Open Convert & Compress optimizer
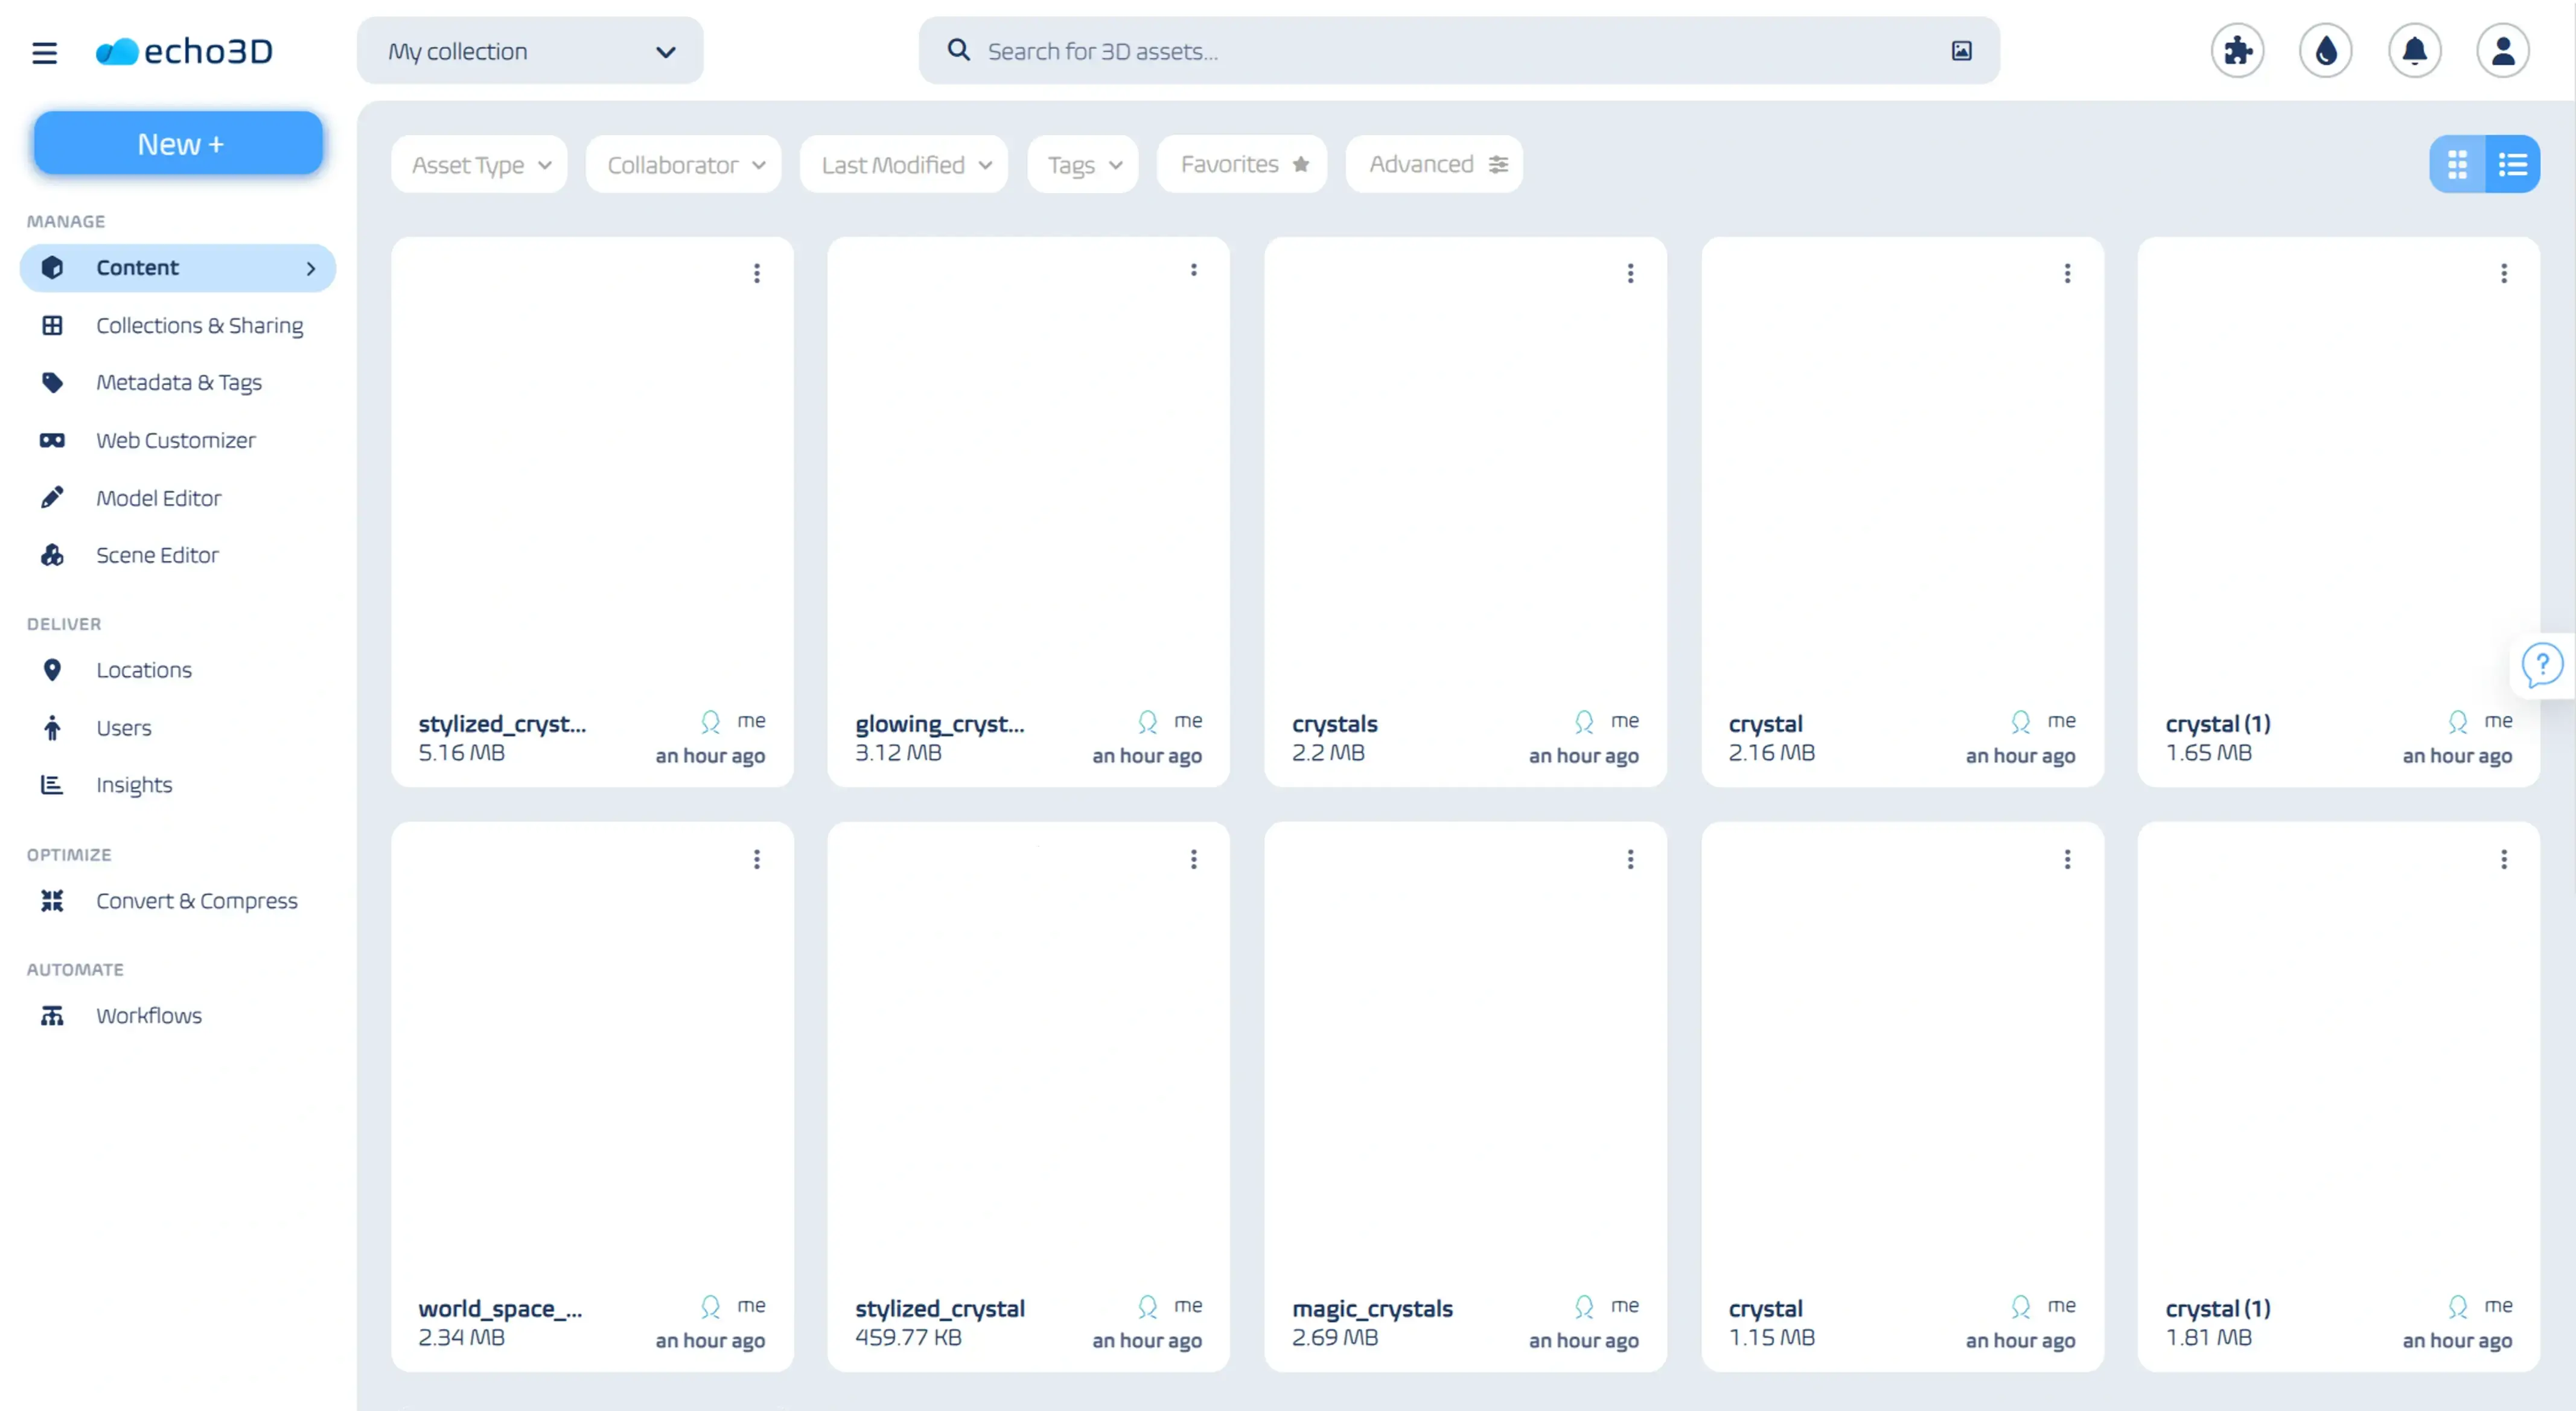This screenshot has height=1411, width=2576. pos(196,900)
